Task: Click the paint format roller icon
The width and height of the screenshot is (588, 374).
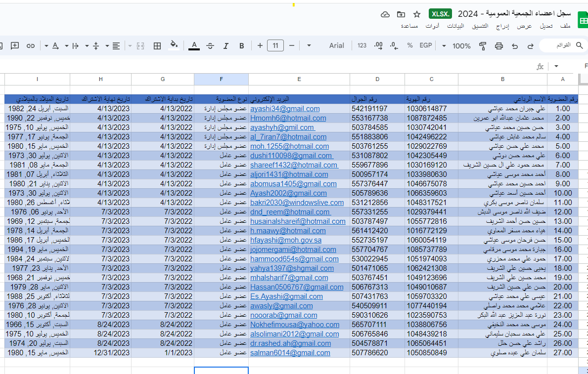Action: pyautogui.click(x=483, y=46)
